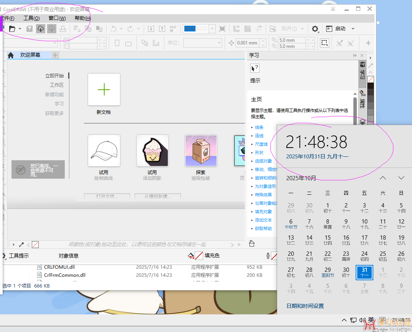Click the eyedropper on the document palette bar
Screen dimensions: 412x332
pyautogui.click(x=21, y=245)
